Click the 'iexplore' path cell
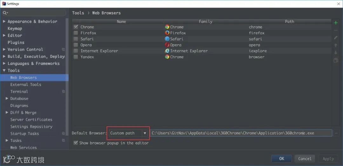 (x=258, y=51)
